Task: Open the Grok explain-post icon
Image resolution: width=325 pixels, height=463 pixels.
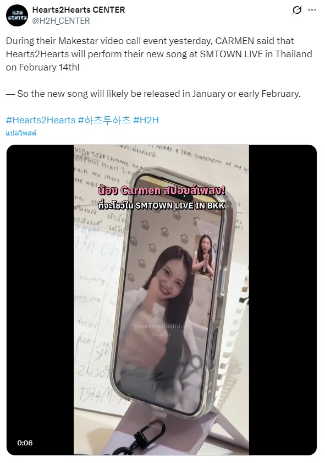Action: 297,10
